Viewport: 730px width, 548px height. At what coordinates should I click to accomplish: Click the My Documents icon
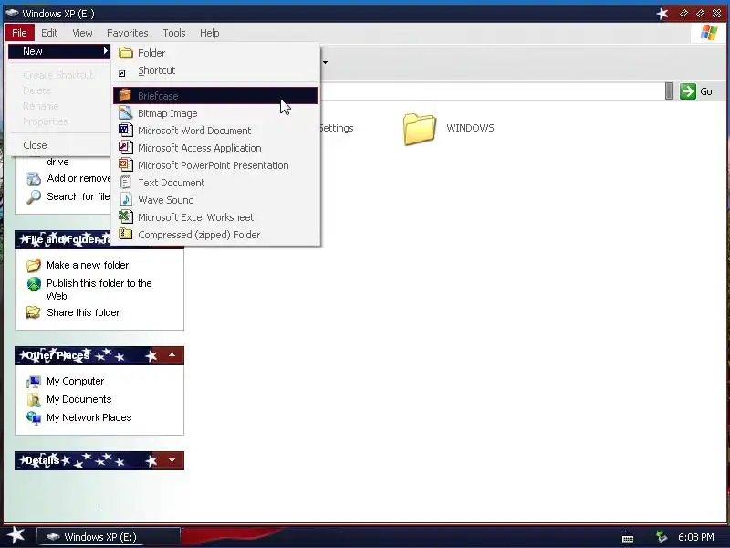(x=34, y=400)
